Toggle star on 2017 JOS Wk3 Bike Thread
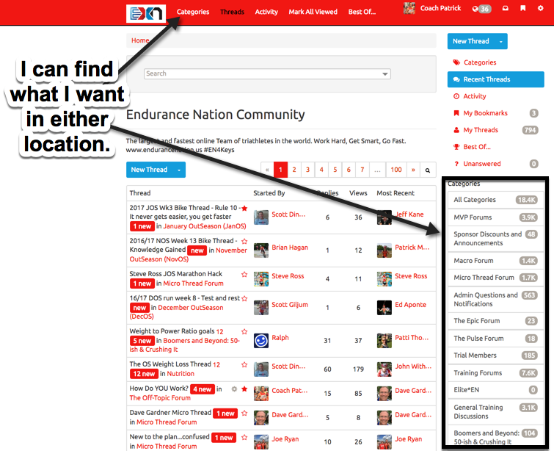 tap(244, 209)
